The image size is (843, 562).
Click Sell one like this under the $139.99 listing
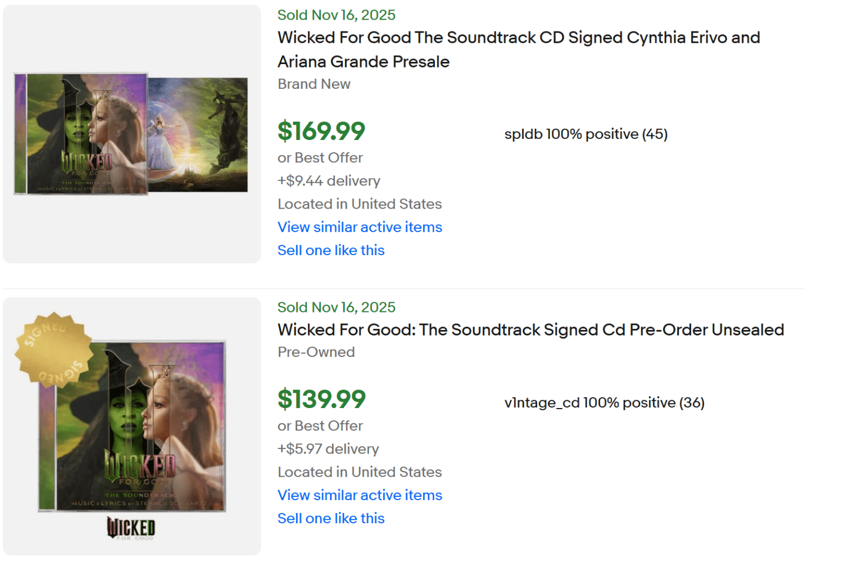(x=330, y=518)
